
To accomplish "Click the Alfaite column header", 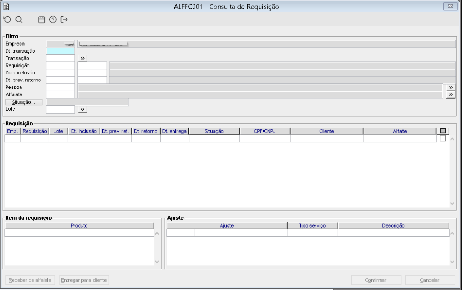I will (x=400, y=131).
